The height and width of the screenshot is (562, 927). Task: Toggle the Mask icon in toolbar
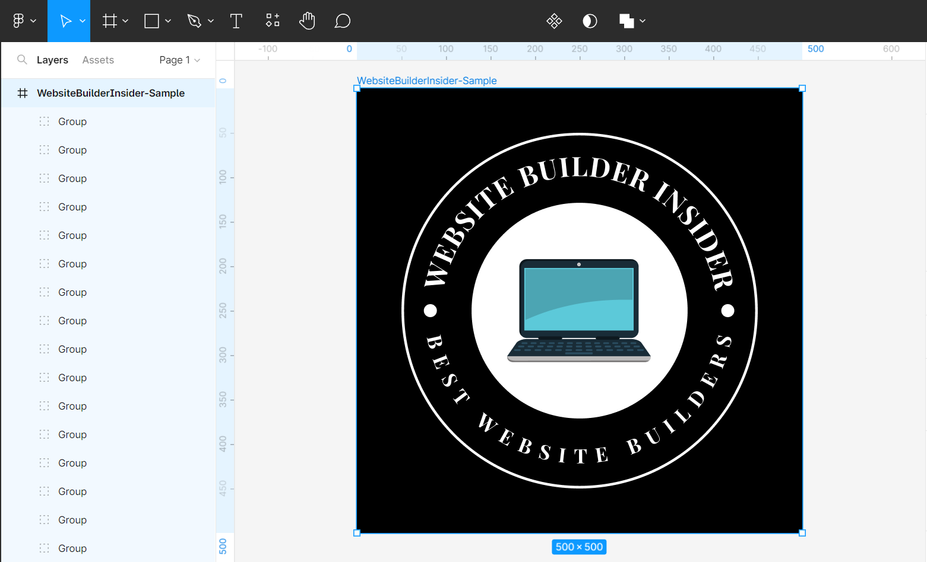pos(590,21)
